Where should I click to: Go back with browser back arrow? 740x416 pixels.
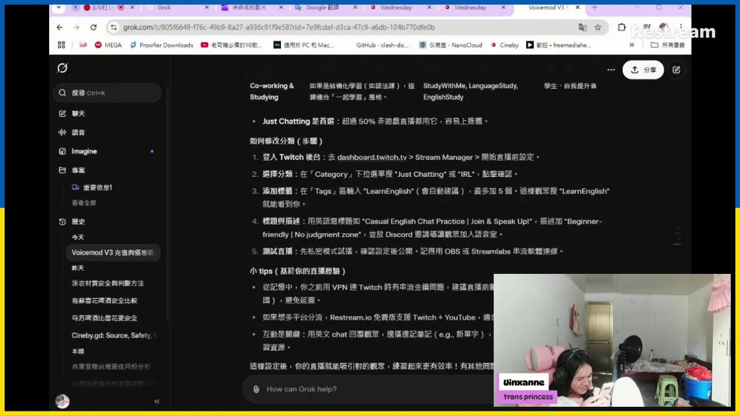(60, 27)
